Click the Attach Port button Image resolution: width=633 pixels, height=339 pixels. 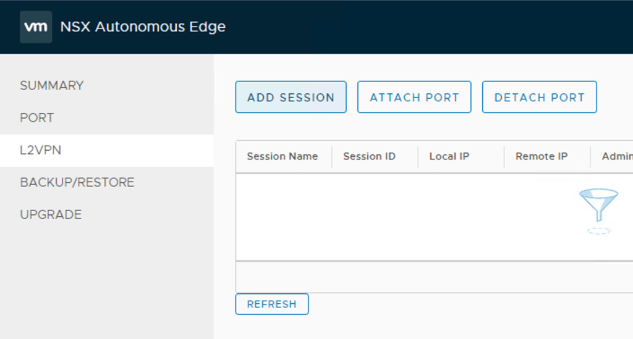[x=414, y=98]
